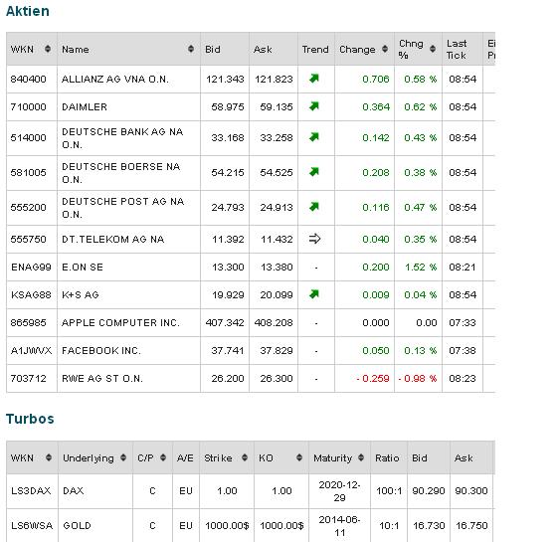Click WKN 840400 cell
Image resolution: width=559 pixels, height=542 pixels.
click(32, 79)
